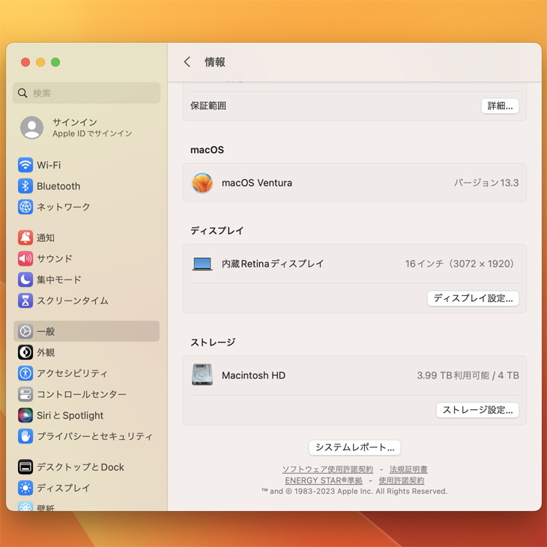Click the ストレージ設定... button
547x547 pixels.
click(x=477, y=410)
